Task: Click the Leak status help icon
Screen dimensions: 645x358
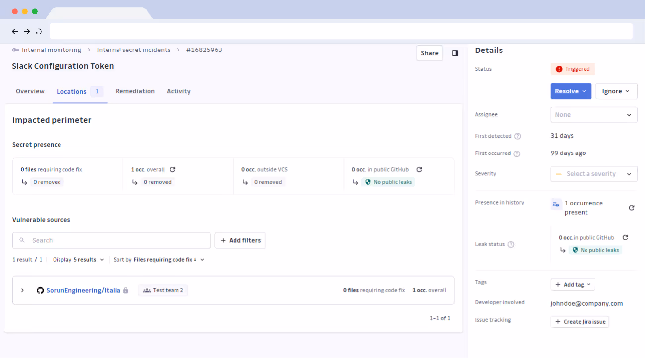Action: 511,244
